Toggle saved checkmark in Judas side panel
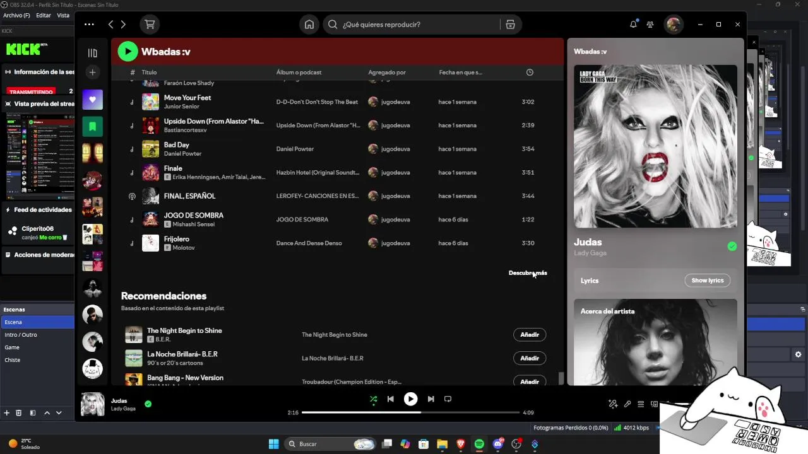Screen dimensions: 808x454 [x=732, y=247]
